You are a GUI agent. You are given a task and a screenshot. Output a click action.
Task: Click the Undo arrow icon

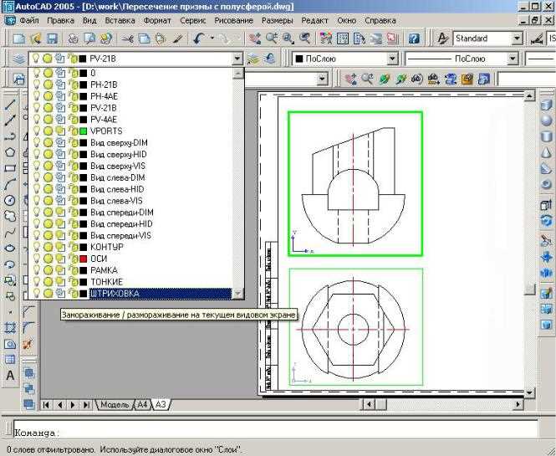tap(197, 38)
